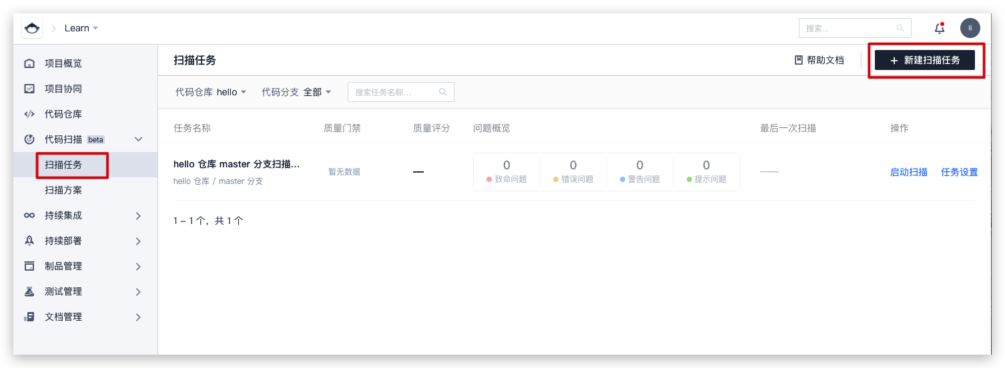The height and width of the screenshot is (368, 1005).
Task: Click 启动扫描 for the hello task
Action: 908,172
